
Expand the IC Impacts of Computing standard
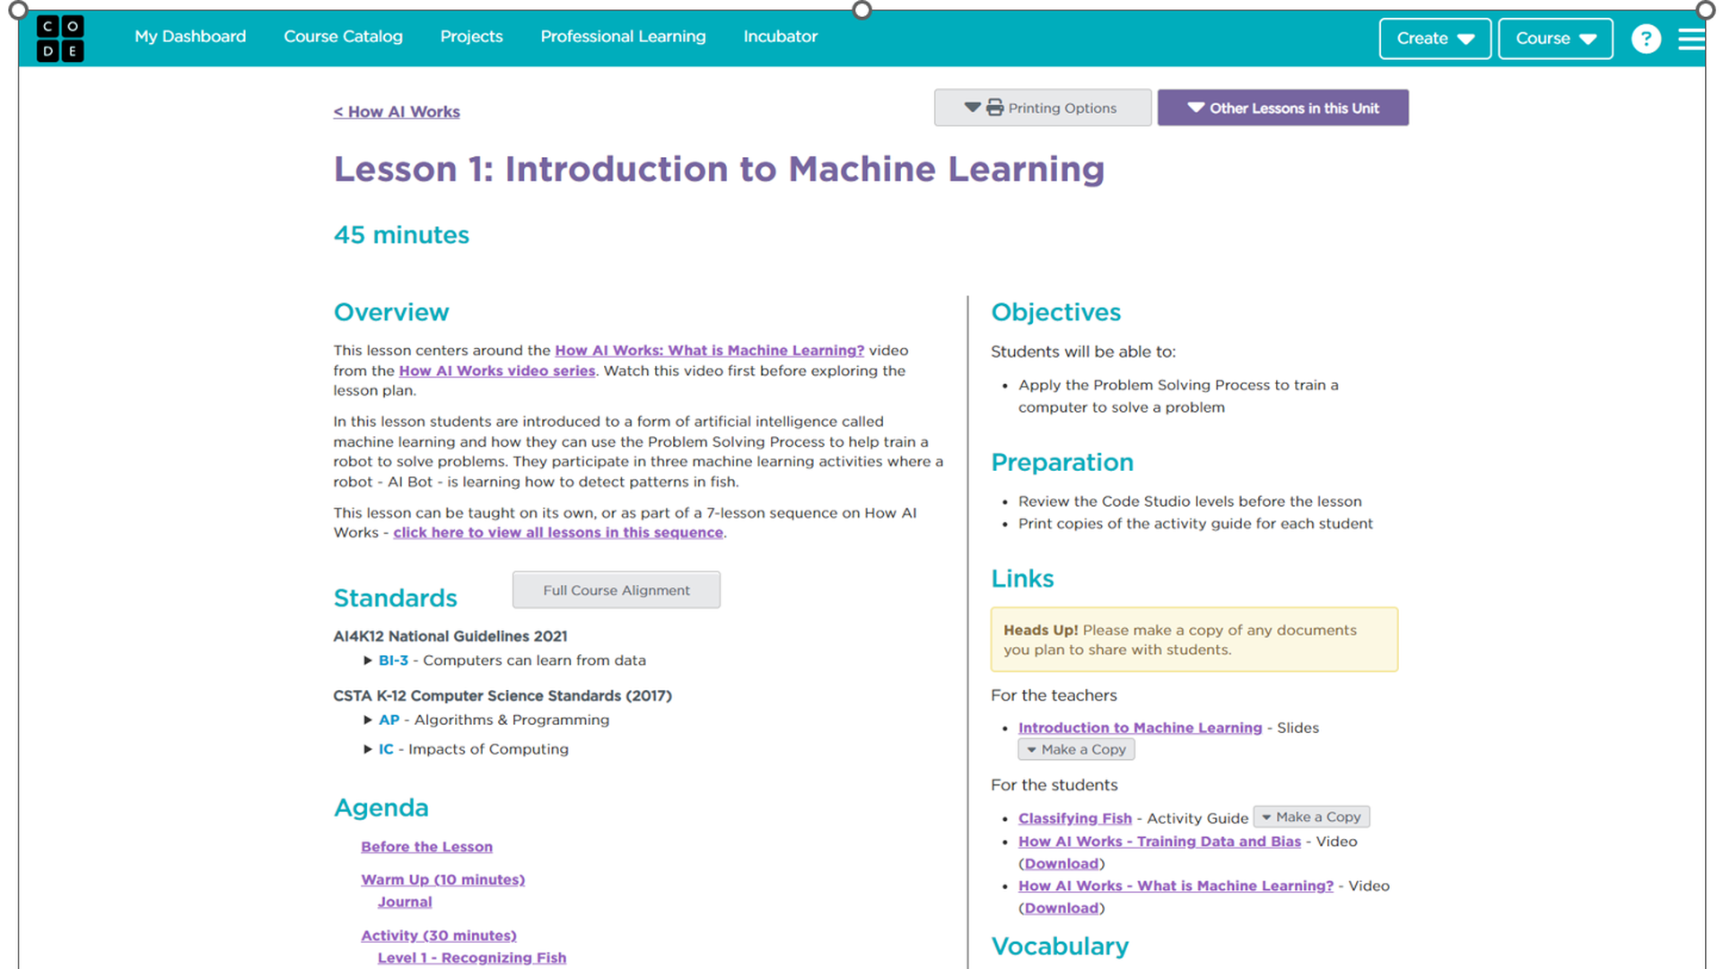pyautogui.click(x=369, y=748)
